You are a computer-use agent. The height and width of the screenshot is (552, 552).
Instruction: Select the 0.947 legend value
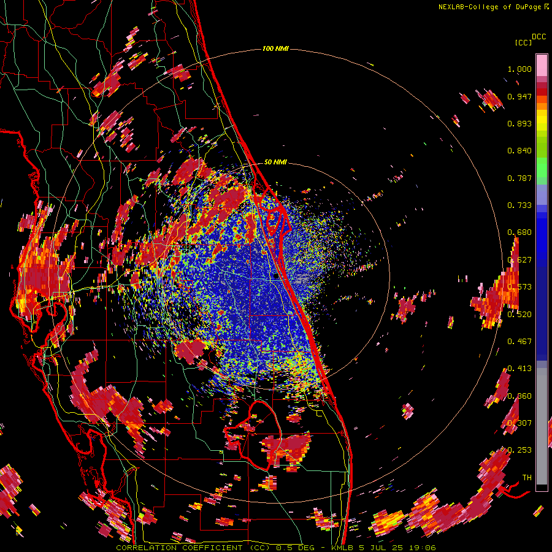[x=519, y=96]
